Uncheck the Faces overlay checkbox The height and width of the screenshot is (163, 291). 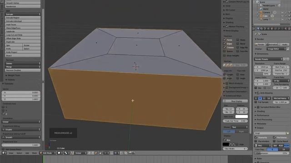coord(224,40)
